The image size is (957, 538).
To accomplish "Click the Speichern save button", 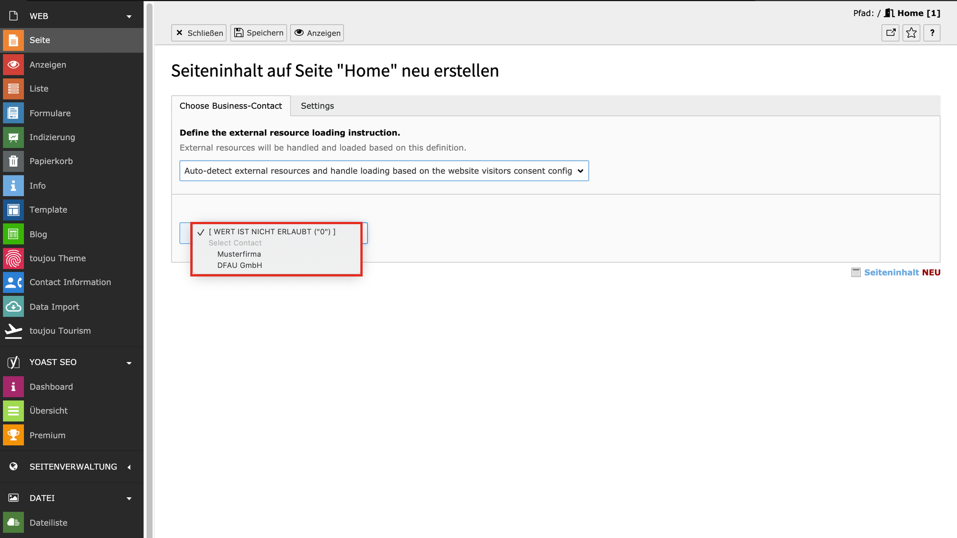I will [x=259, y=33].
